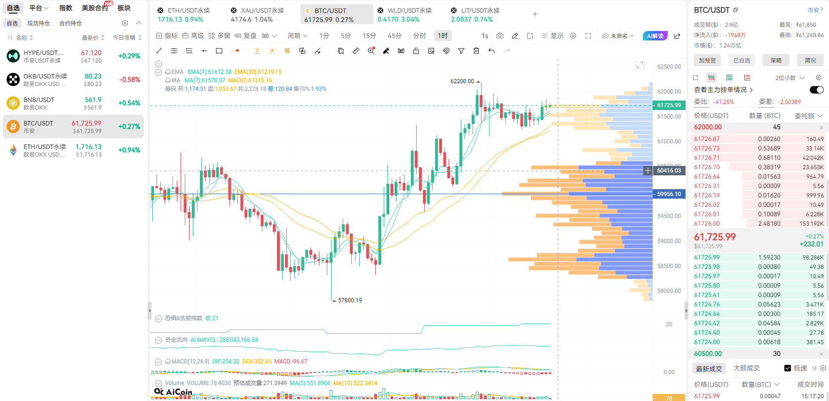
Task: Click the pencil edit icon in top toolbar
Action: pos(515,36)
